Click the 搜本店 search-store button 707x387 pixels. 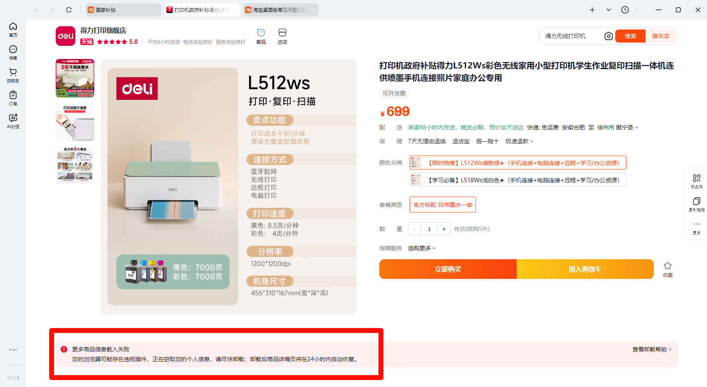[661, 36]
